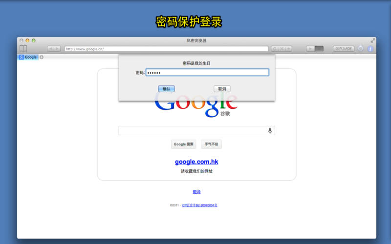Enter fullscreen via the top-right arrows icon

[373, 41]
